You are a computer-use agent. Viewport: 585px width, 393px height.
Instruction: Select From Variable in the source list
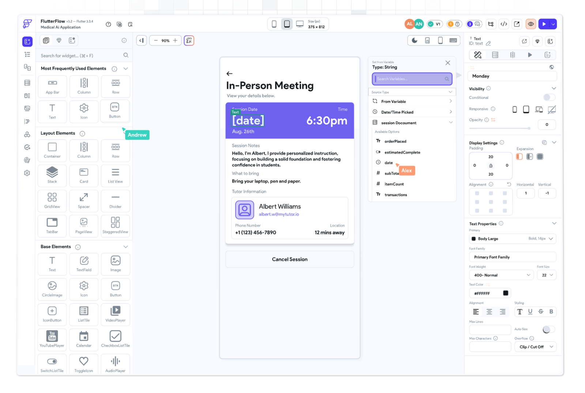tap(412, 101)
